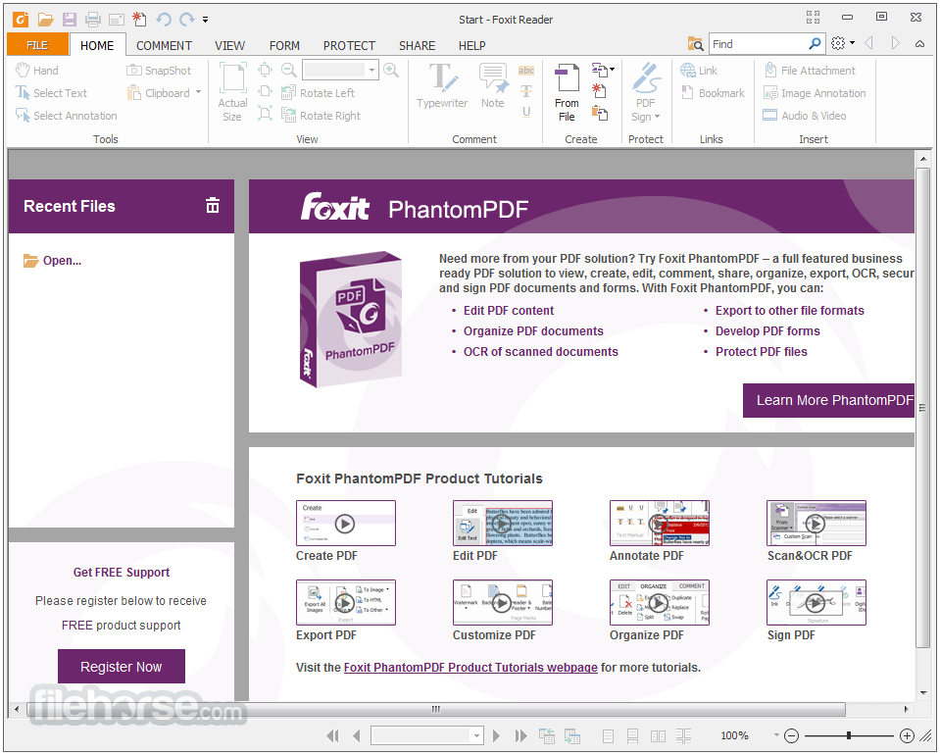This screenshot has width=940, height=755.
Task: Open the Clipboard dropdown
Action: [196, 92]
